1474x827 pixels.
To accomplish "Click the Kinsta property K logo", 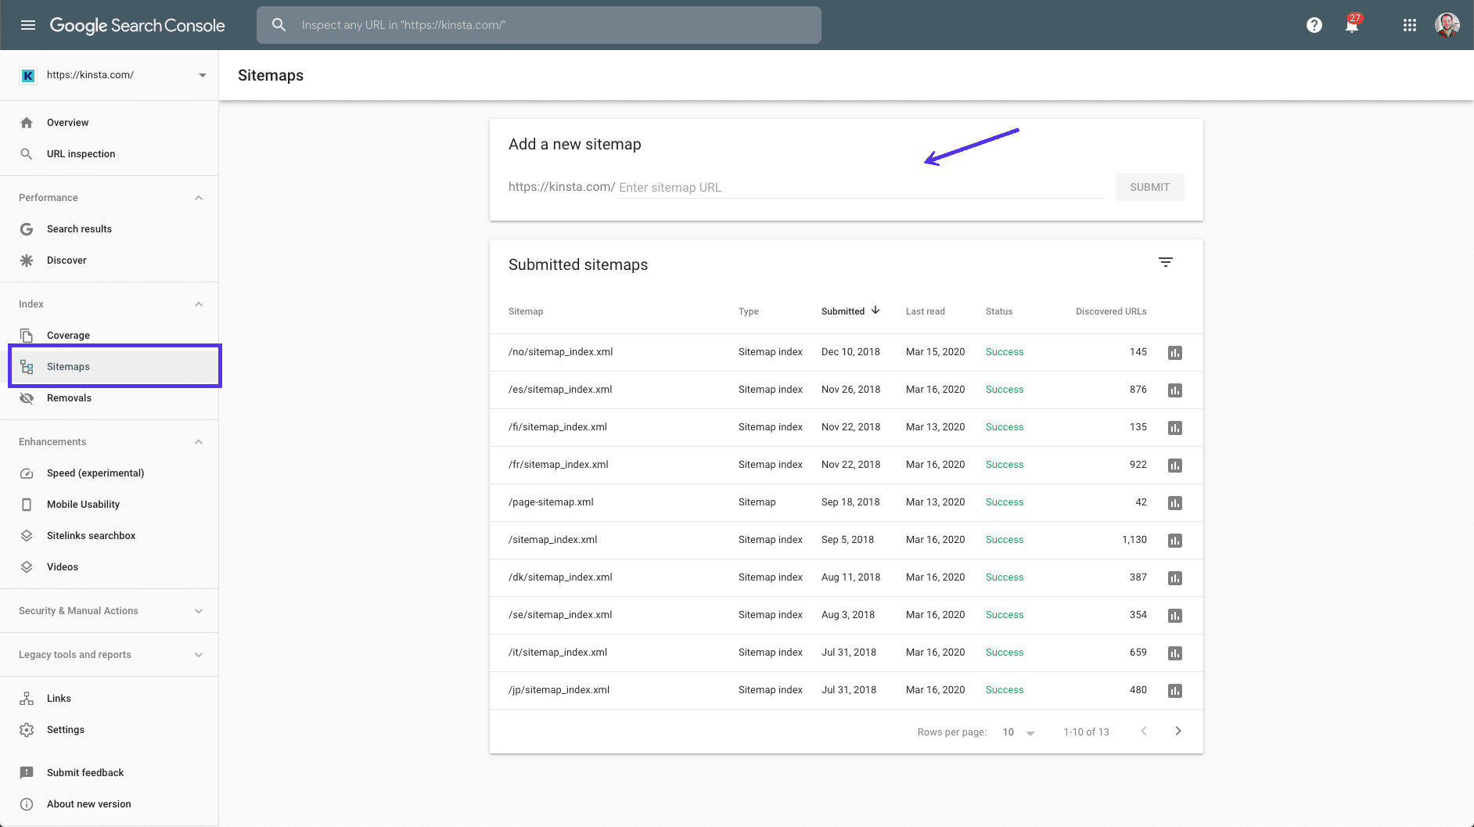I will (28, 75).
